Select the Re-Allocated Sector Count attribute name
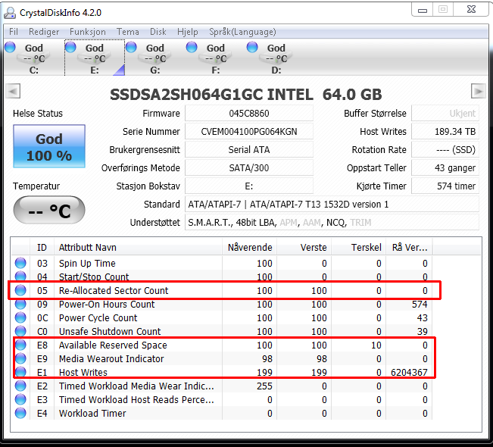493x447 pixels. [114, 290]
